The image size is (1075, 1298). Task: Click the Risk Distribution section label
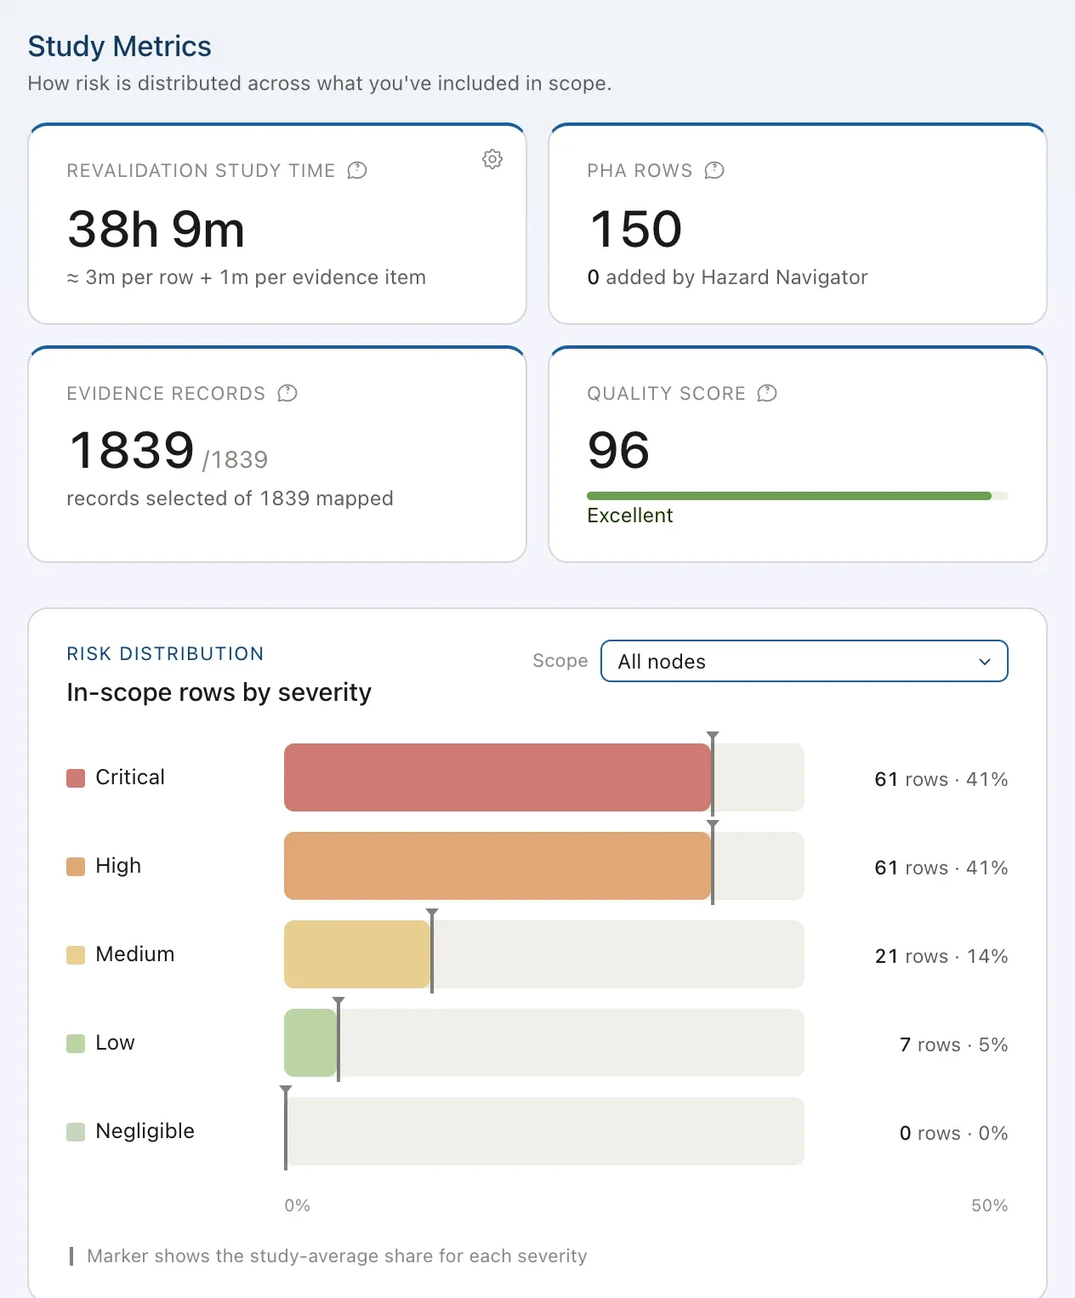[x=165, y=653]
